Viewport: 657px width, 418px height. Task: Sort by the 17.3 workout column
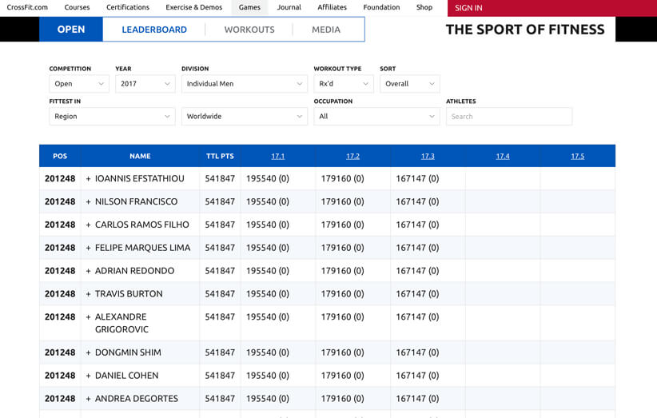click(x=428, y=156)
